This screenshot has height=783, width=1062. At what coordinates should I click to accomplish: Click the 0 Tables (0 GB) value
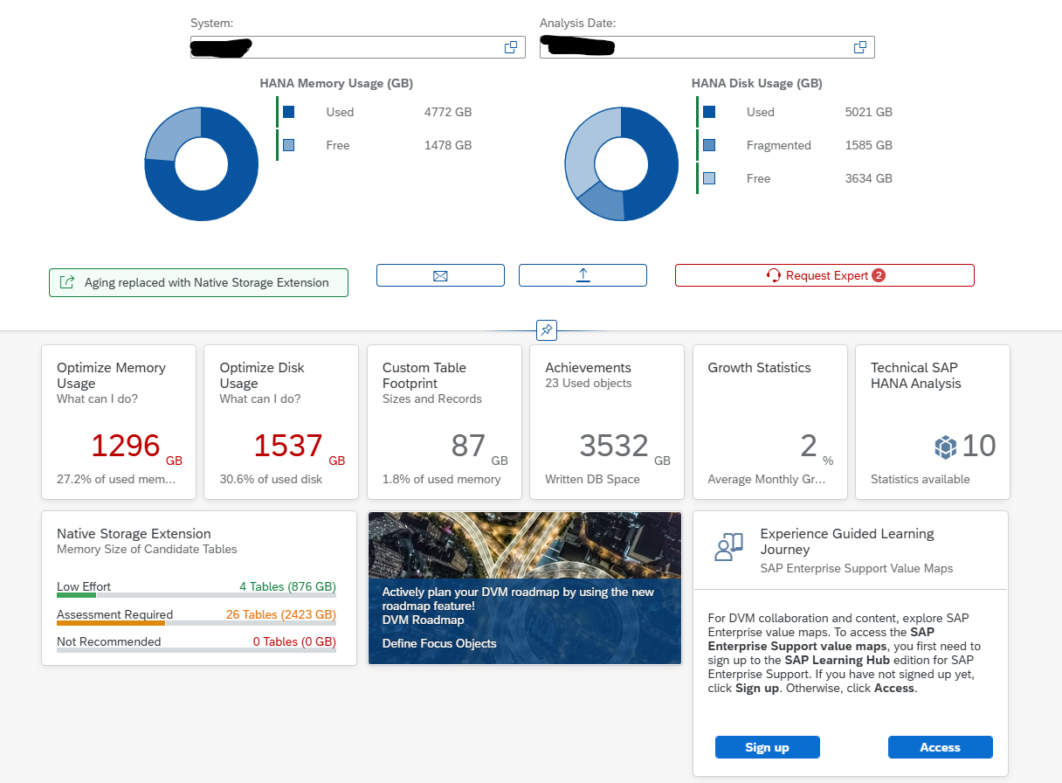pos(294,641)
